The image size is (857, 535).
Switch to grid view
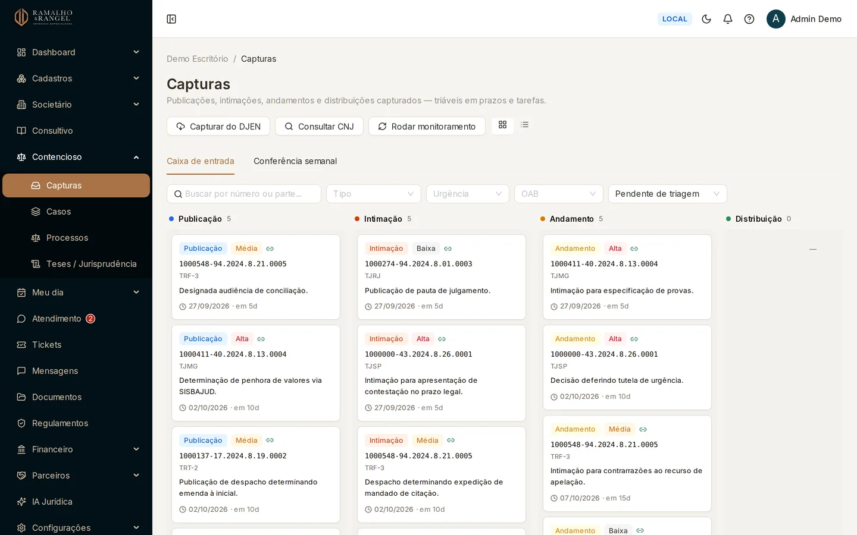pos(502,125)
